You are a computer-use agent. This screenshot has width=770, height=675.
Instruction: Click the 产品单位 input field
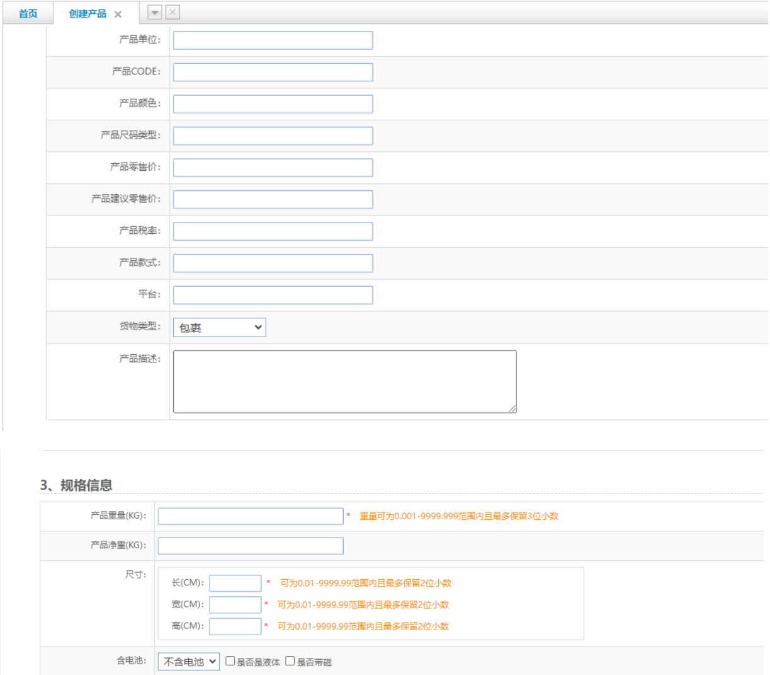(x=273, y=40)
